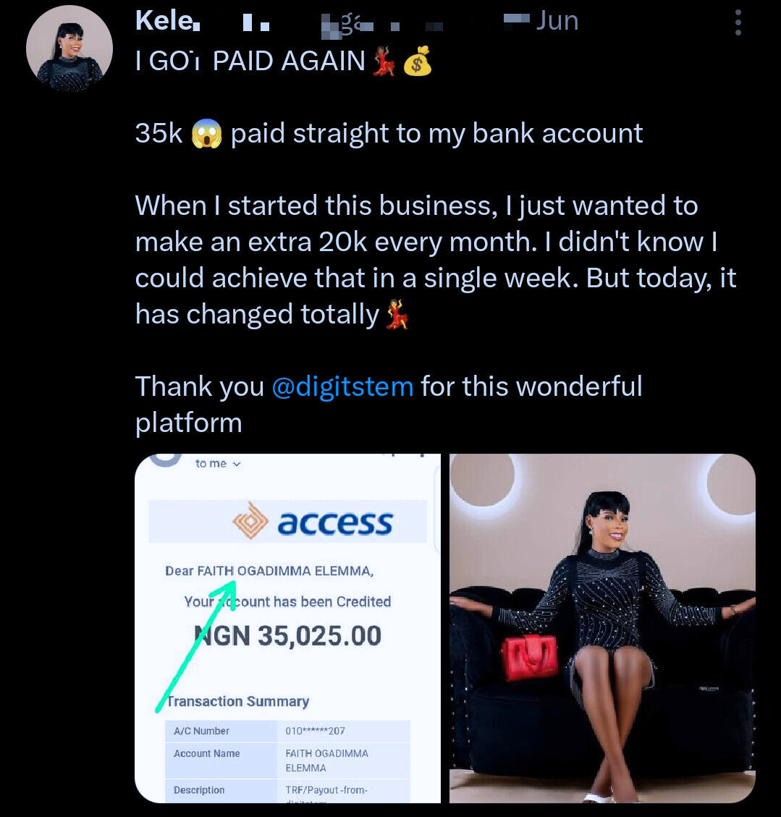This screenshot has width=781, height=817.
Task: Click the account number "010******207"
Action: 316,731
